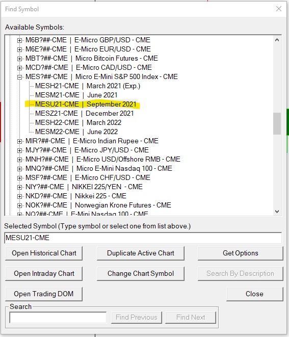Expand the MNQ?##-CME Micro E-Mini Nasdaq node
This screenshot has height=337, width=289.
click(19, 169)
